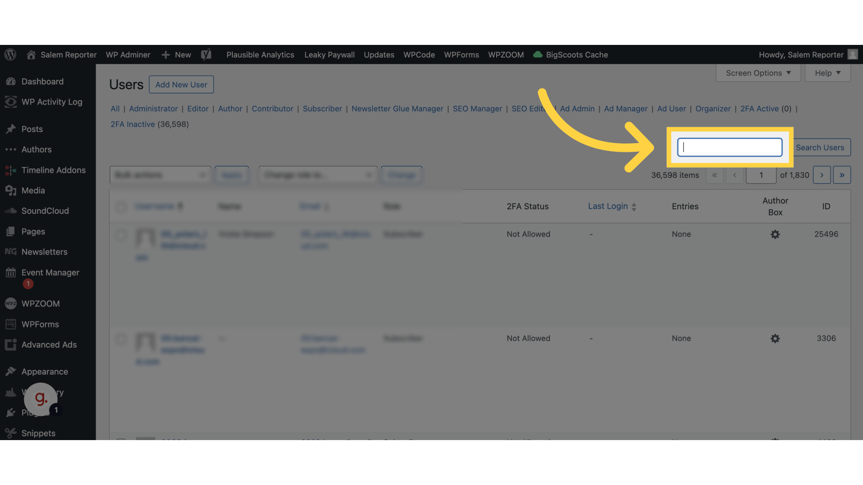Click the page number input field
Screen dimensions: 863x485
coord(761,175)
